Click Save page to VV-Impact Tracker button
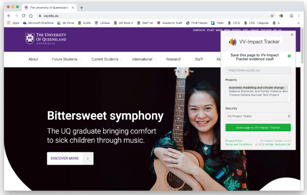Screen dimensions: 307x195 click(x=258, y=127)
